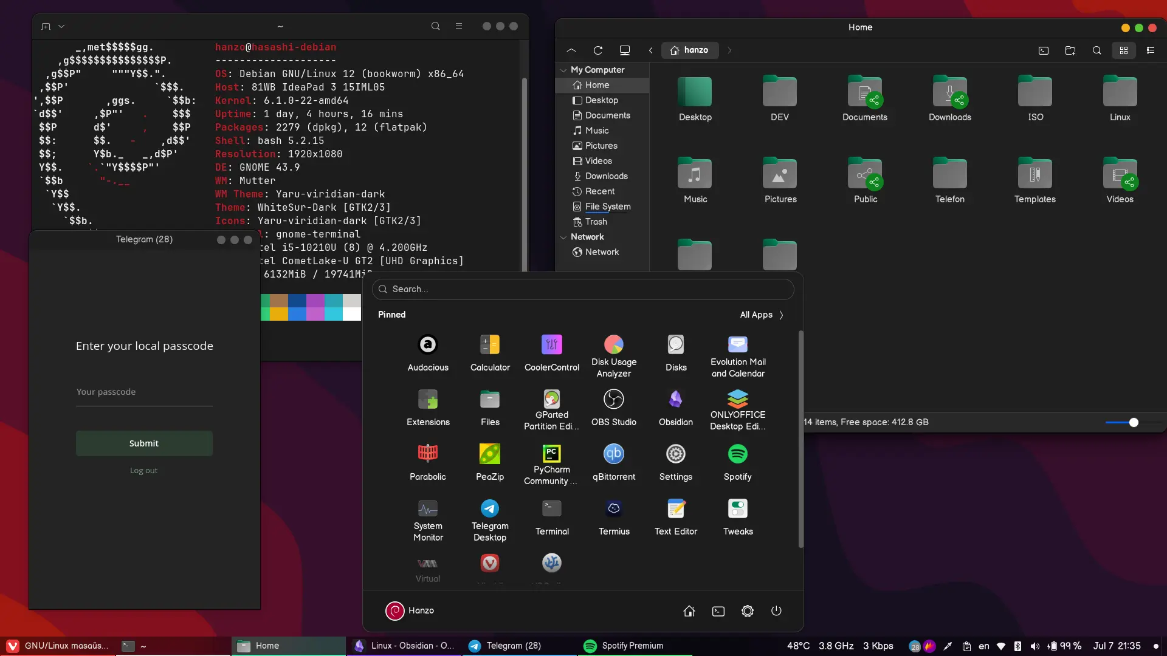Reload the Home folder in file manager
Screen dimensions: 1167x656
coord(598,50)
